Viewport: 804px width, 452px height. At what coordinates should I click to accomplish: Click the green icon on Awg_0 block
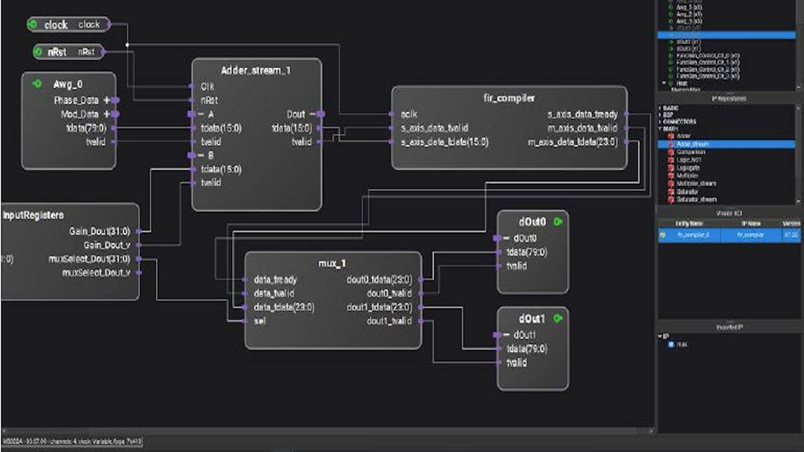point(37,84)
